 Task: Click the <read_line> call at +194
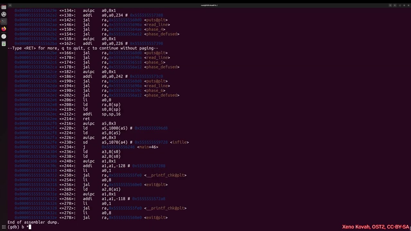point(157,86)
